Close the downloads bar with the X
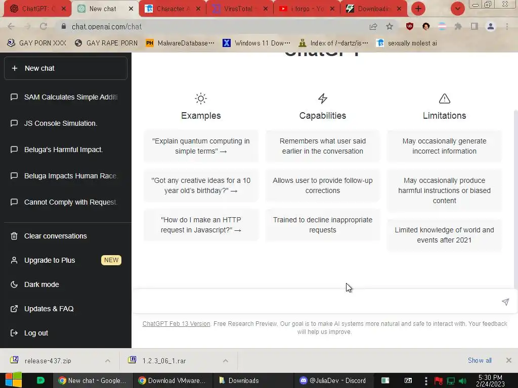518x388 pixels. [x=509, y=360]
